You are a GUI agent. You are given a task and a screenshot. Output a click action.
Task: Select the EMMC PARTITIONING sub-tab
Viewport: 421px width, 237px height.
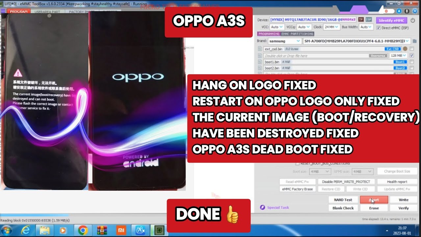297,34
